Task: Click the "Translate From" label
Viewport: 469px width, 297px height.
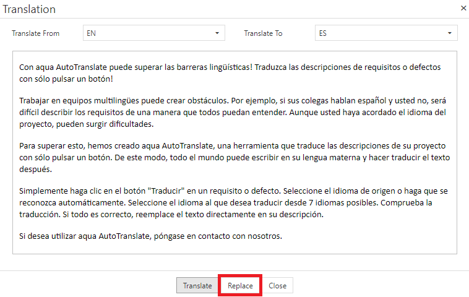Action: pos(36,33)
